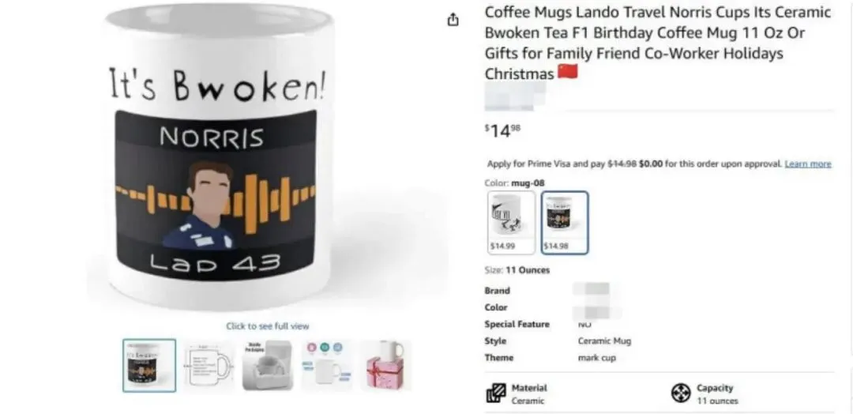Viewport: 853px width, 414px height.
Task: Click 'Click to see full view' link
Action: [268, 326]
